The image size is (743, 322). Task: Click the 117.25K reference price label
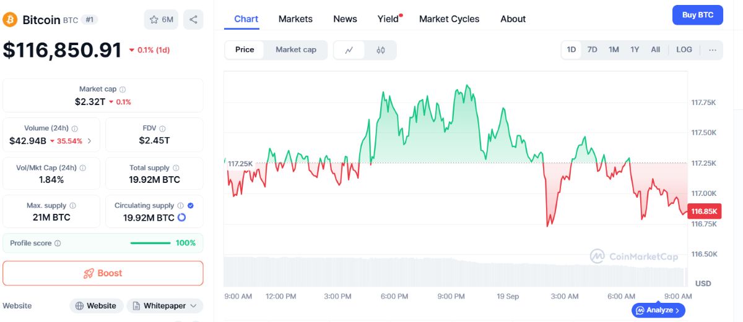[240, 163]
